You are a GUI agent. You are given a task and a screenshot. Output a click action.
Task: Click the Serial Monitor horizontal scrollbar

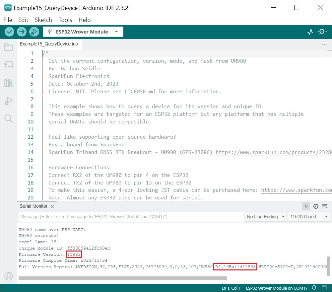[x=123, y=278]
